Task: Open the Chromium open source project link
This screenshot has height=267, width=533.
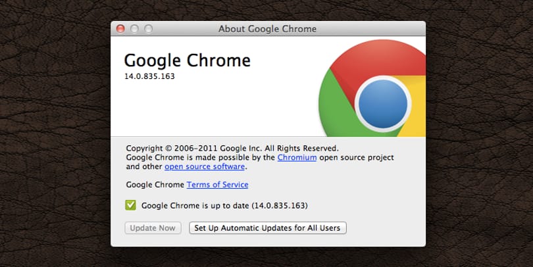Action: tap(297, 158)
